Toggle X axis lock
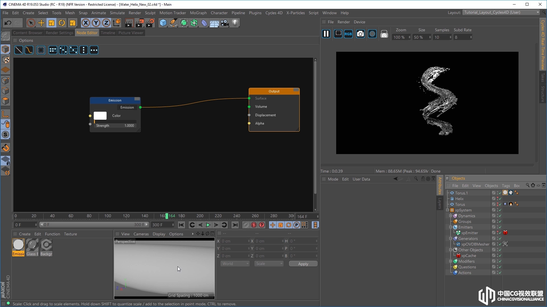This screenshot has height=307, width=547. pos(85,23)
